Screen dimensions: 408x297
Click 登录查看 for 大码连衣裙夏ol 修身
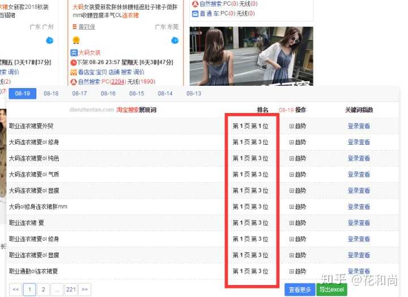point(359,143)
